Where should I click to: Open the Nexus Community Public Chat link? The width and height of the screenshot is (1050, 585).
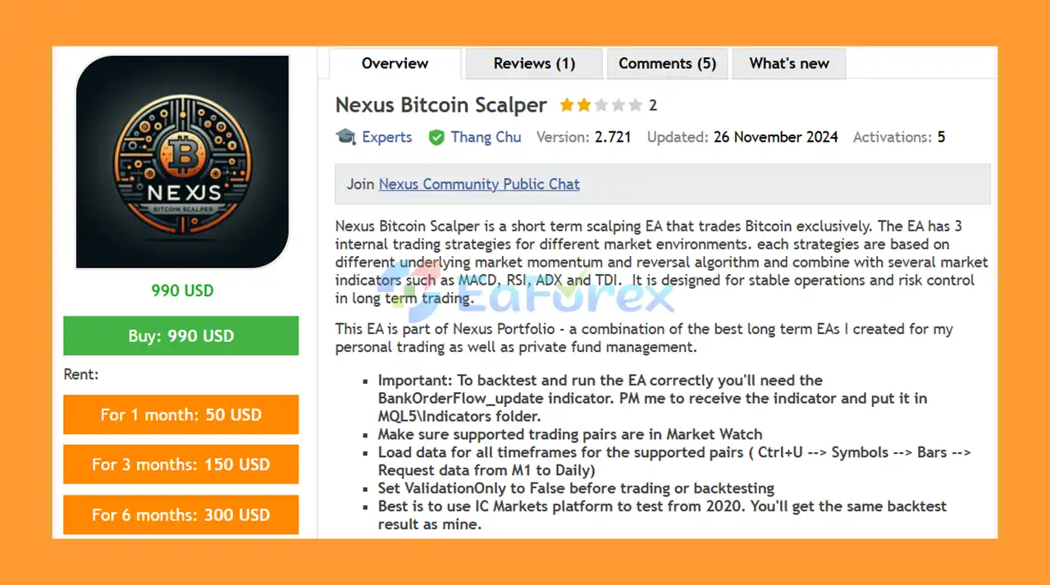tap(479, 184)
